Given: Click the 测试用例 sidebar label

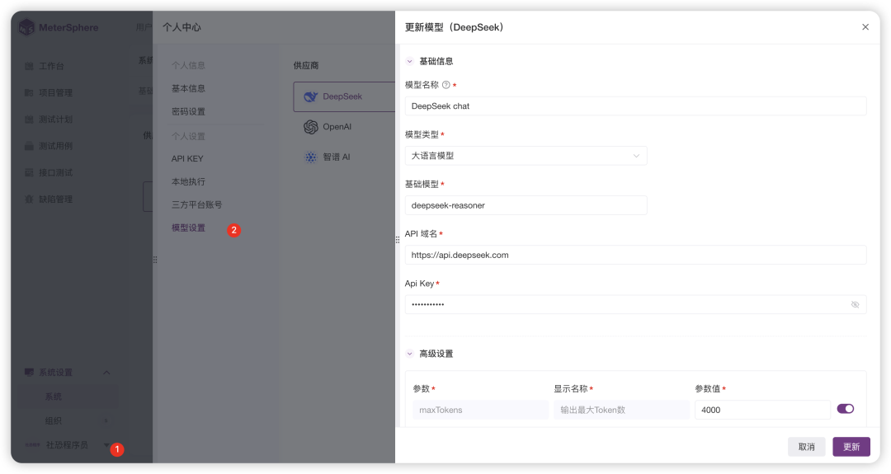Looking at the screenshot, I should point(56,146).
